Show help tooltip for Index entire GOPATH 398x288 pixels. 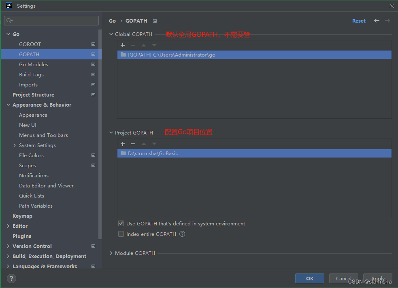[182, 234]
